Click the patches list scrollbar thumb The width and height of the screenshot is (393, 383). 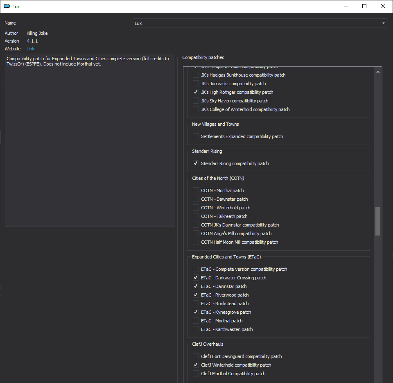378,221
